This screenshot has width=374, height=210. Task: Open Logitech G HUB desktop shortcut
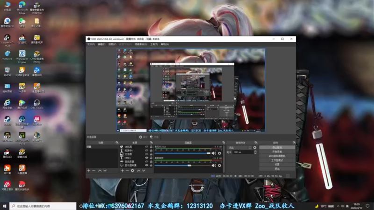[x=7, y=41]
